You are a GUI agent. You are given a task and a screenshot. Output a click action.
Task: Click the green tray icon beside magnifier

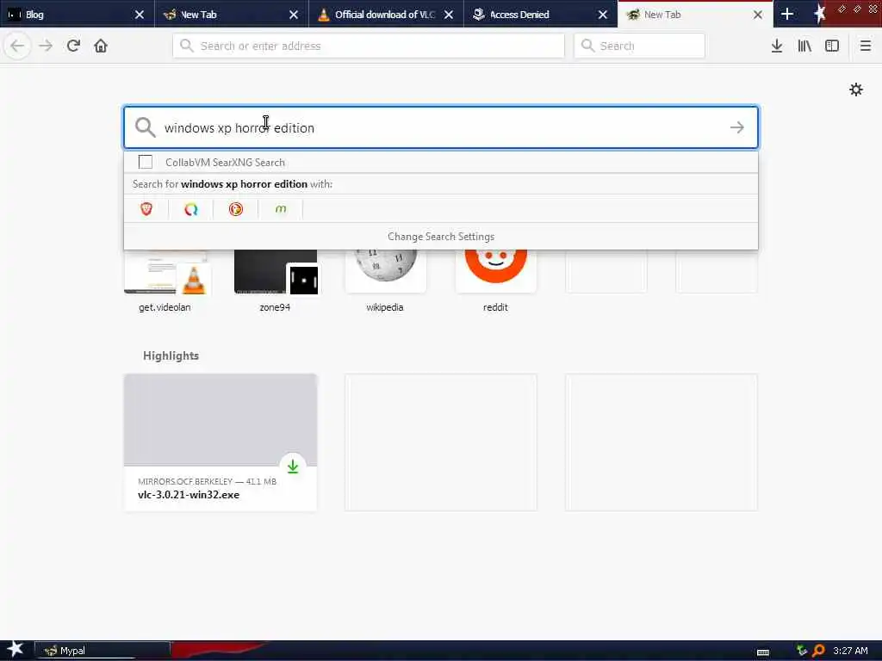(802, 651)
